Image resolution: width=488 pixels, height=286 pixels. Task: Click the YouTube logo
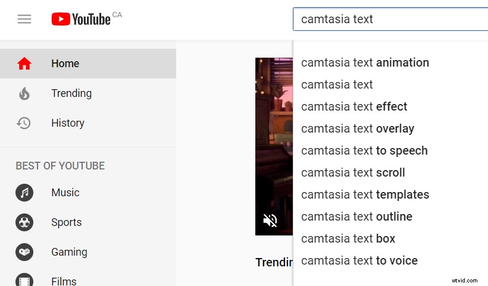click(82, 19)
